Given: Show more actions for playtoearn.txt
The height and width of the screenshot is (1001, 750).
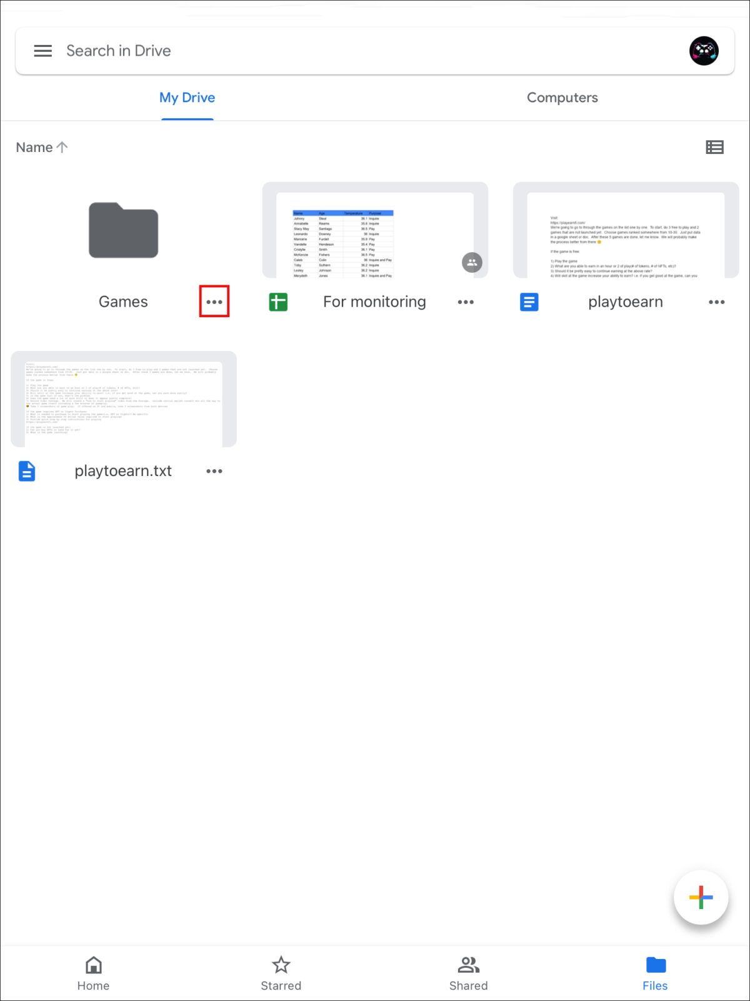Looking at the screenshot, I should pos(214,471).
